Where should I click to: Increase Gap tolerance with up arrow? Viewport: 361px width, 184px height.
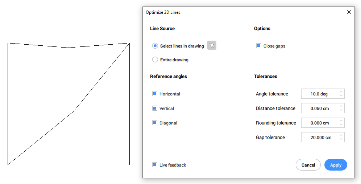(x=341, y=135)
